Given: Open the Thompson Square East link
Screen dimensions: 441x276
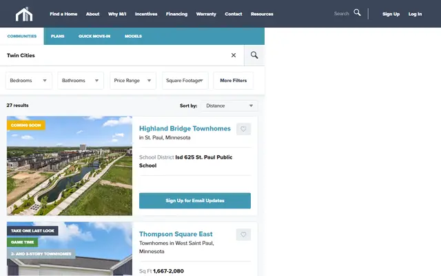Looking at the screenshot, I should pyautogui.click(x=176, y=234).
